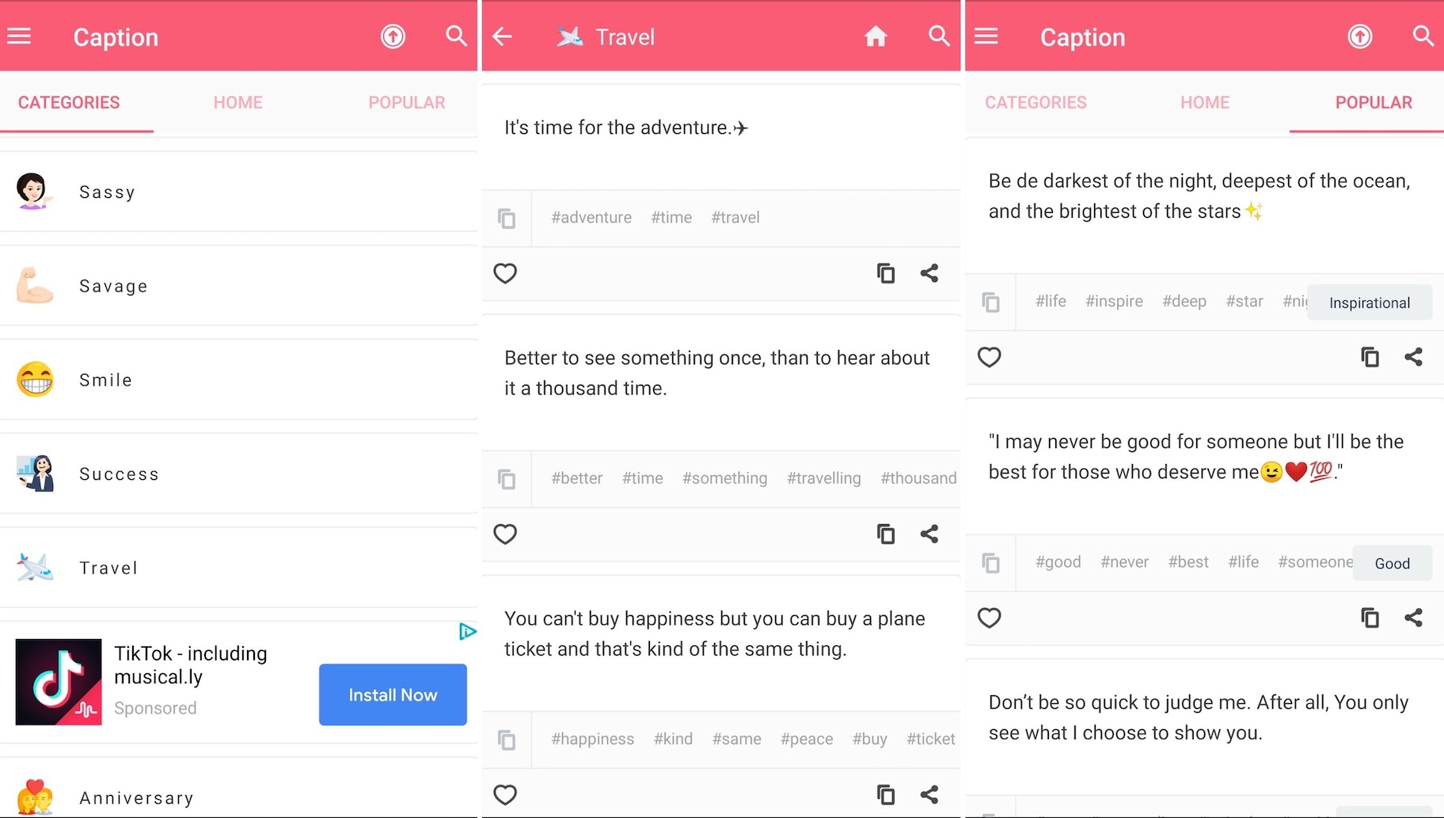Heart the deserve me caption
This screenshot has width=1444, height=818.
click(x=989, y=618)
